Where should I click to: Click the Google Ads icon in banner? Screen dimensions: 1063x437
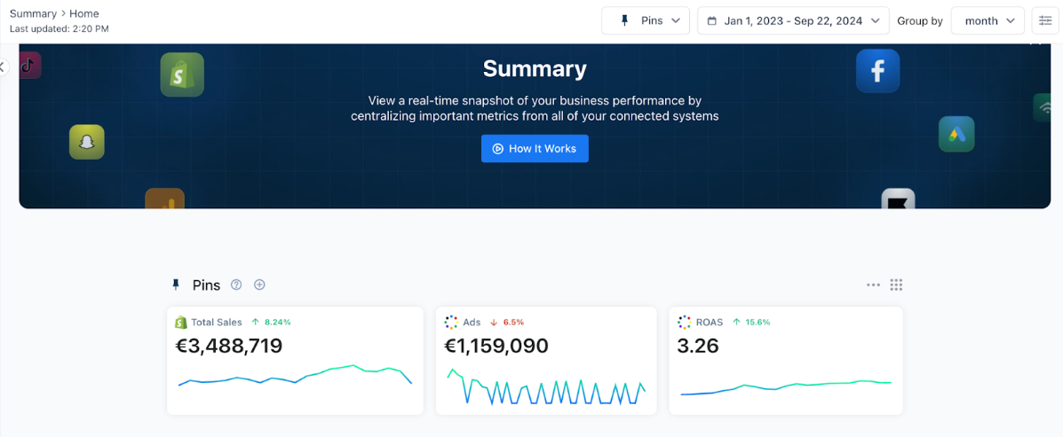coord(956,135)
